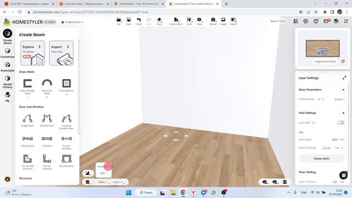352x198 pixels.
Task: Open the messages mail icon
Action: click(326, 21)
